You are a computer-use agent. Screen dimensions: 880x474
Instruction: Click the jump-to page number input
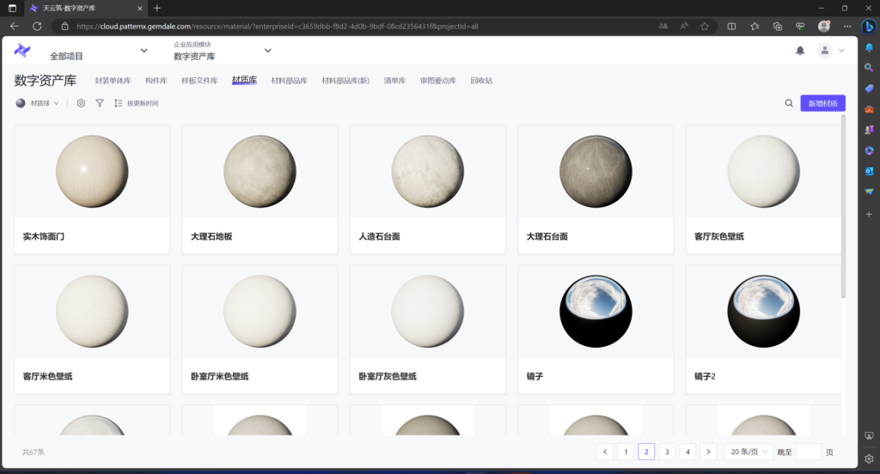tap(809, 452)
